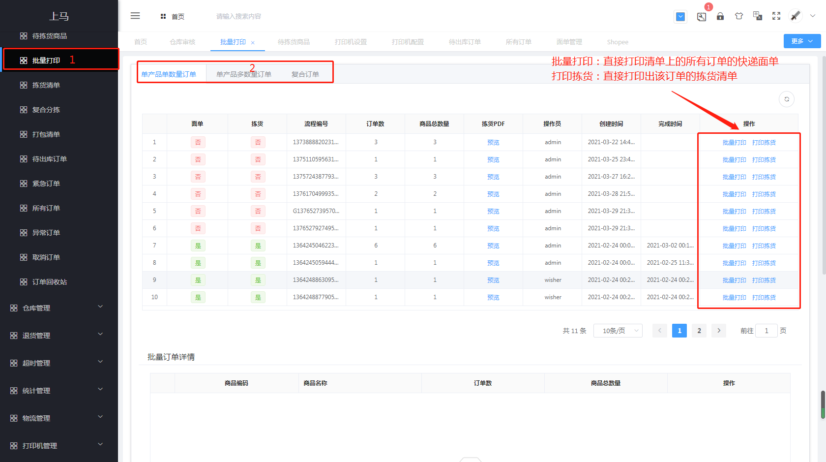Viewport: 826px width, 462px height.
Task: Click the grid icon beside 退货管理
Action: [x=14, y=336]
